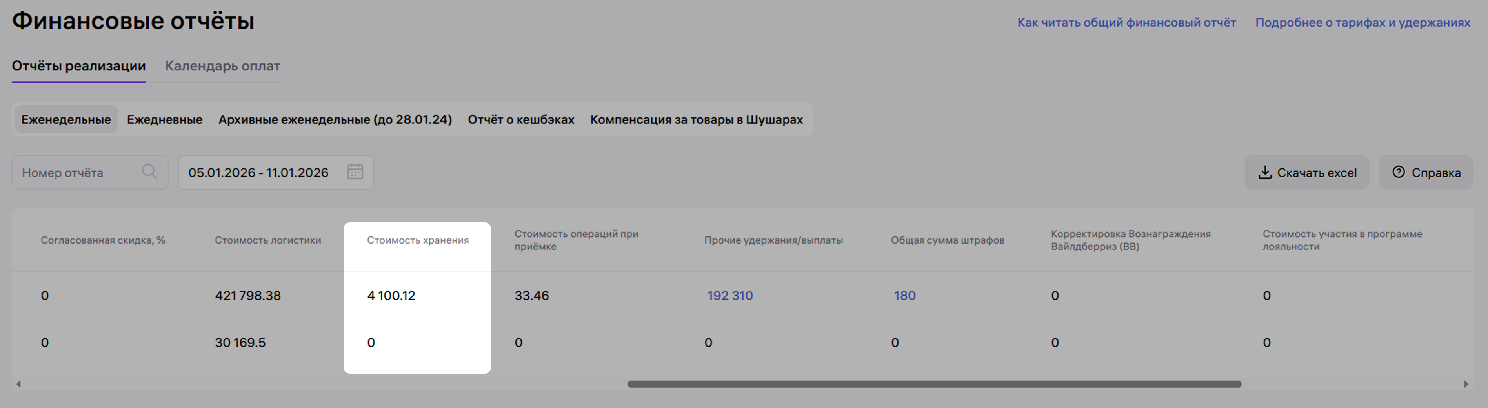Open link Подробнее о тарифах и удержаниях
Viewport: 1488px width, 408px height.
tap(1362, 22)
